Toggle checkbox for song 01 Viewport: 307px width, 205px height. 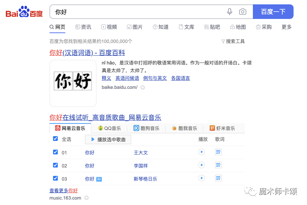pyautogui.click(x=56, y=152)
